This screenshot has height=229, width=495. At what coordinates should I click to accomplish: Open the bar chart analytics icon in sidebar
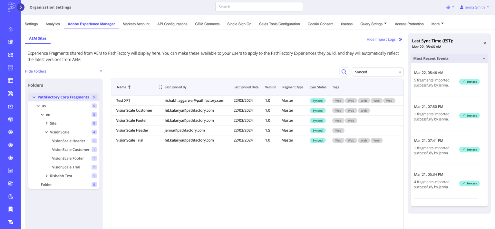click(x=10, y=170)
